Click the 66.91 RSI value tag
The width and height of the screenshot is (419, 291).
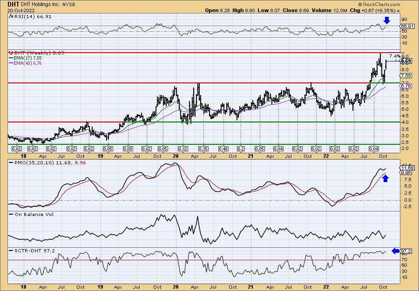407,26
